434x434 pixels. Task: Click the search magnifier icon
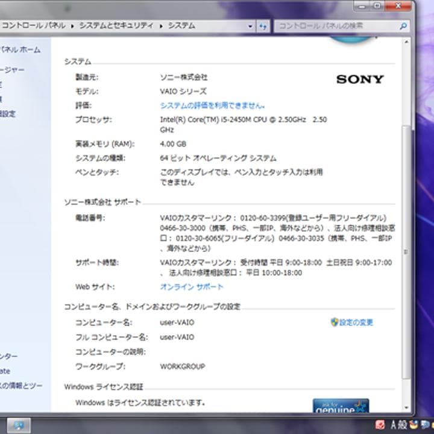click(403, 26)
